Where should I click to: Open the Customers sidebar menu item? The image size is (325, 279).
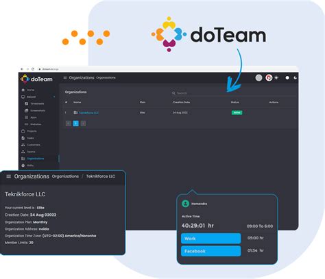(34, 145)
